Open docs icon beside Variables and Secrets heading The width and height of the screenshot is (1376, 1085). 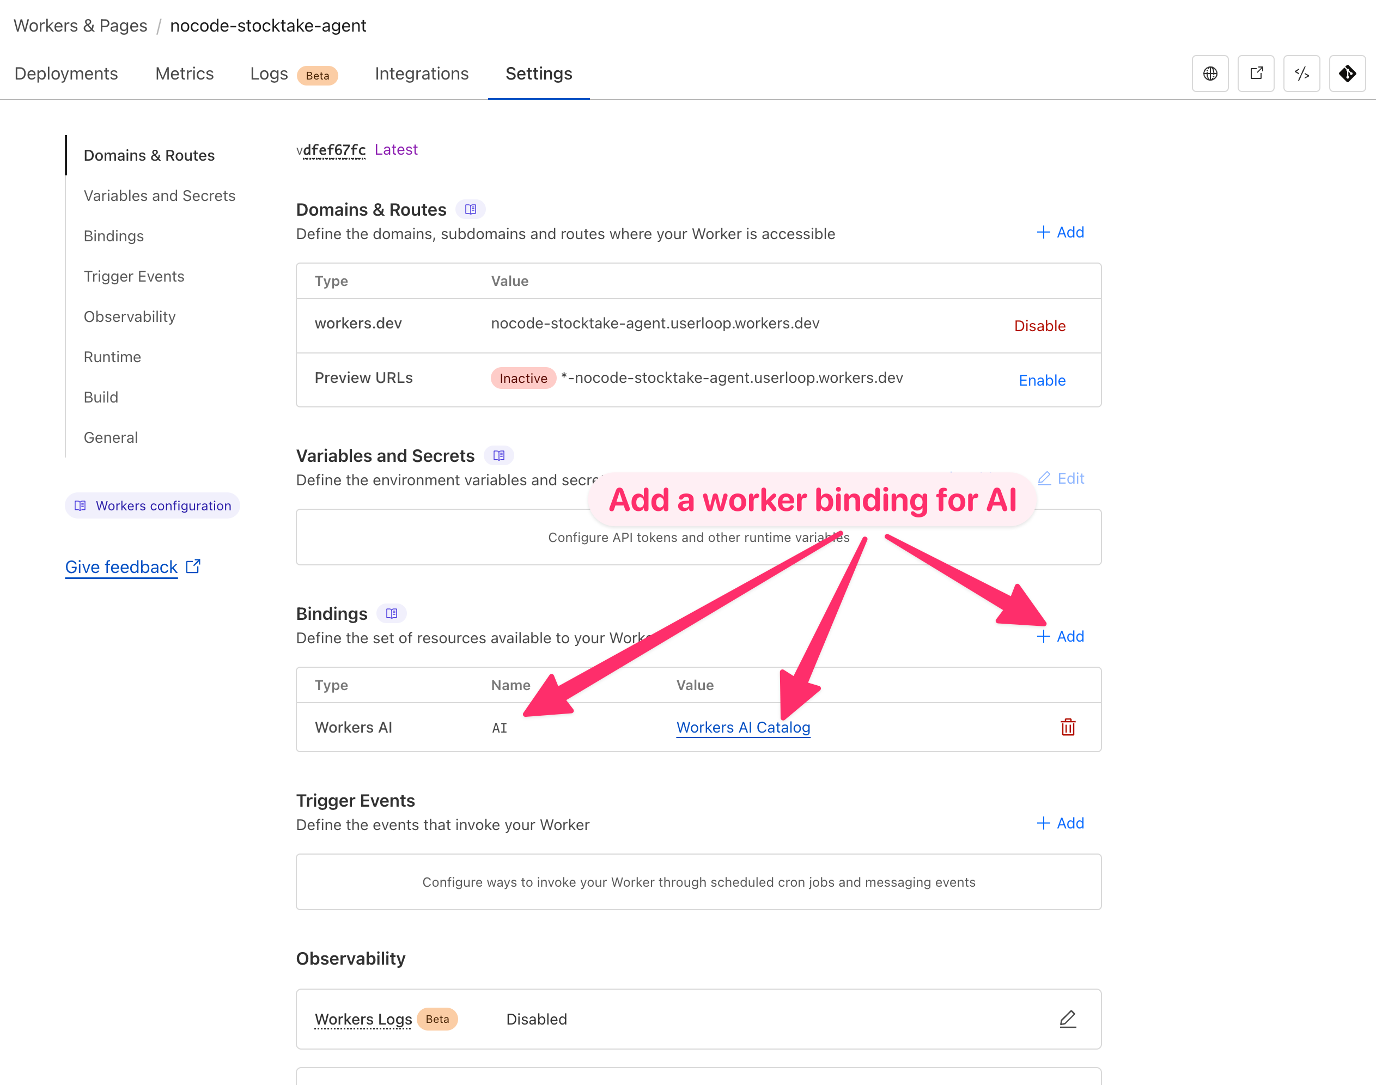pyautogui.click(x=498, y=455)
